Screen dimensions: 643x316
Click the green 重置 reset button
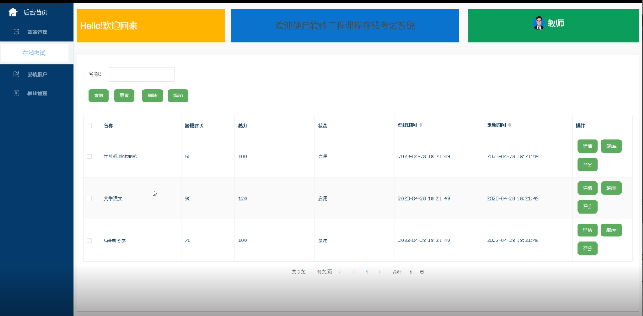124,95
